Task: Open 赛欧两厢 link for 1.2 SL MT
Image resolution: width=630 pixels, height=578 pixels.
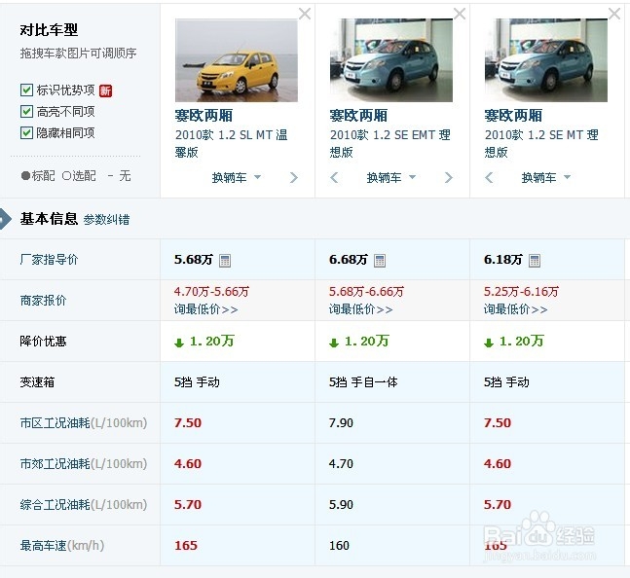Action: (x=204, y=116)
